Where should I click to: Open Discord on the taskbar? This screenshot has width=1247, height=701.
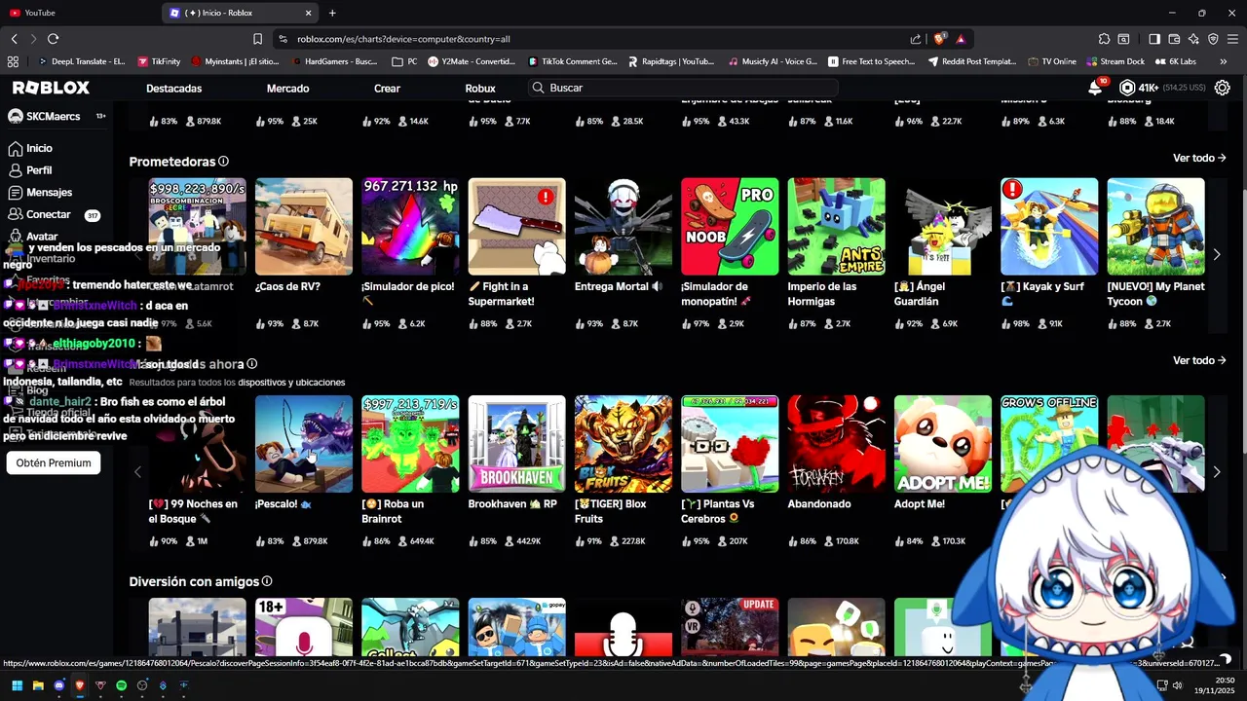point(59,685)
